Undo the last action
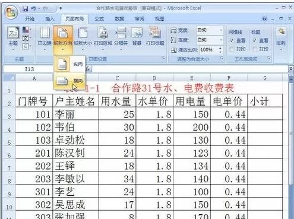The image size is (294, 219). click(x=33, y=8)
